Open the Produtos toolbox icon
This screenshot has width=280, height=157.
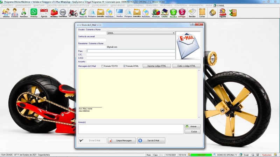(x=54, y=13)
